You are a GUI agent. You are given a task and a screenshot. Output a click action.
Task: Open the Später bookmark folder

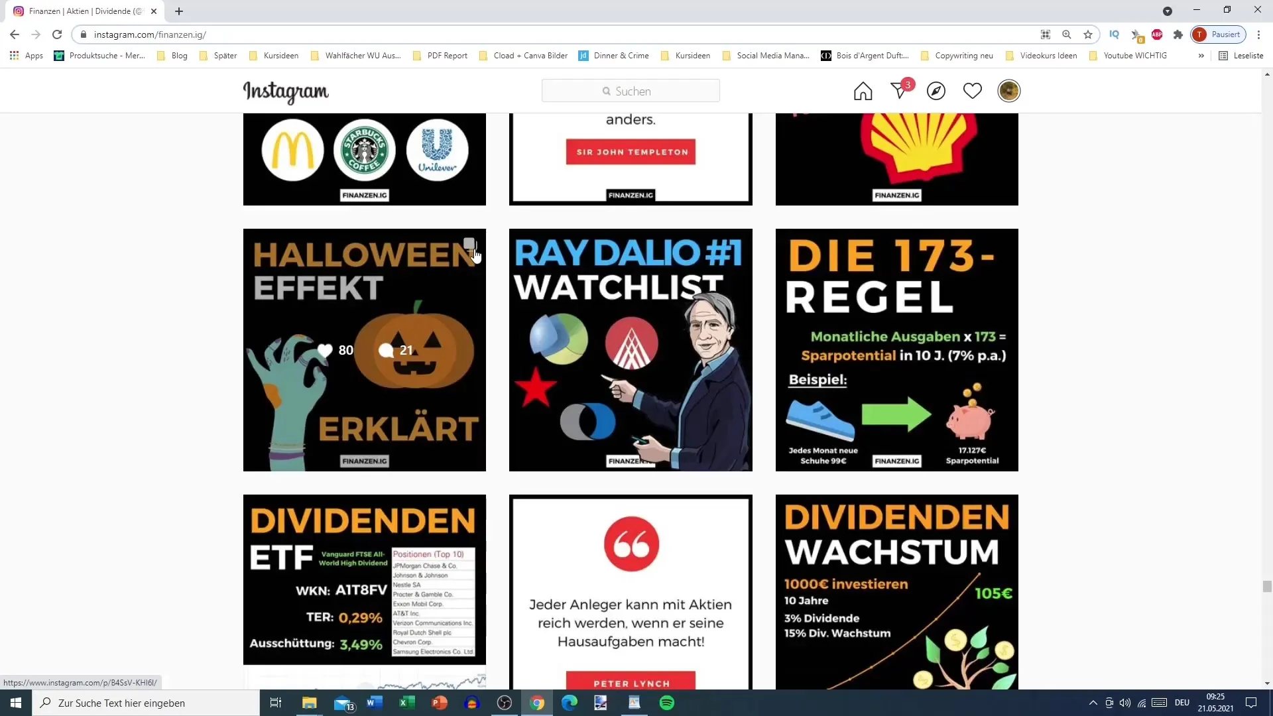tap(218, 56)
